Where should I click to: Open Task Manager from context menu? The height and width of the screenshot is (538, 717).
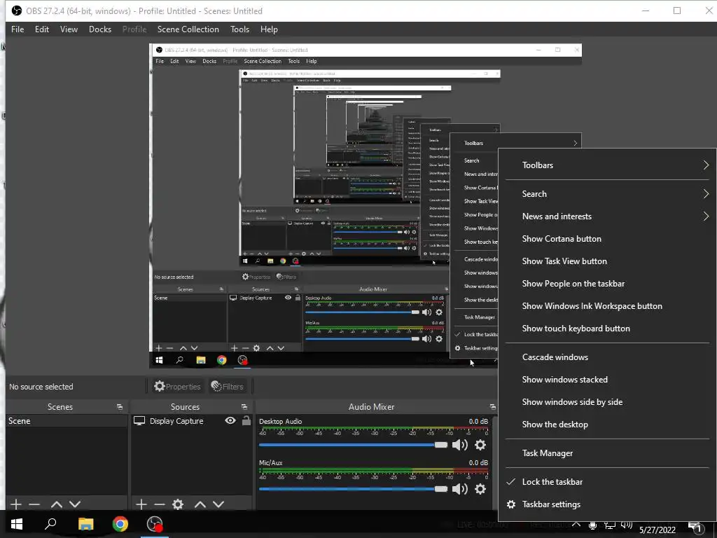click(x=608, y=453)
